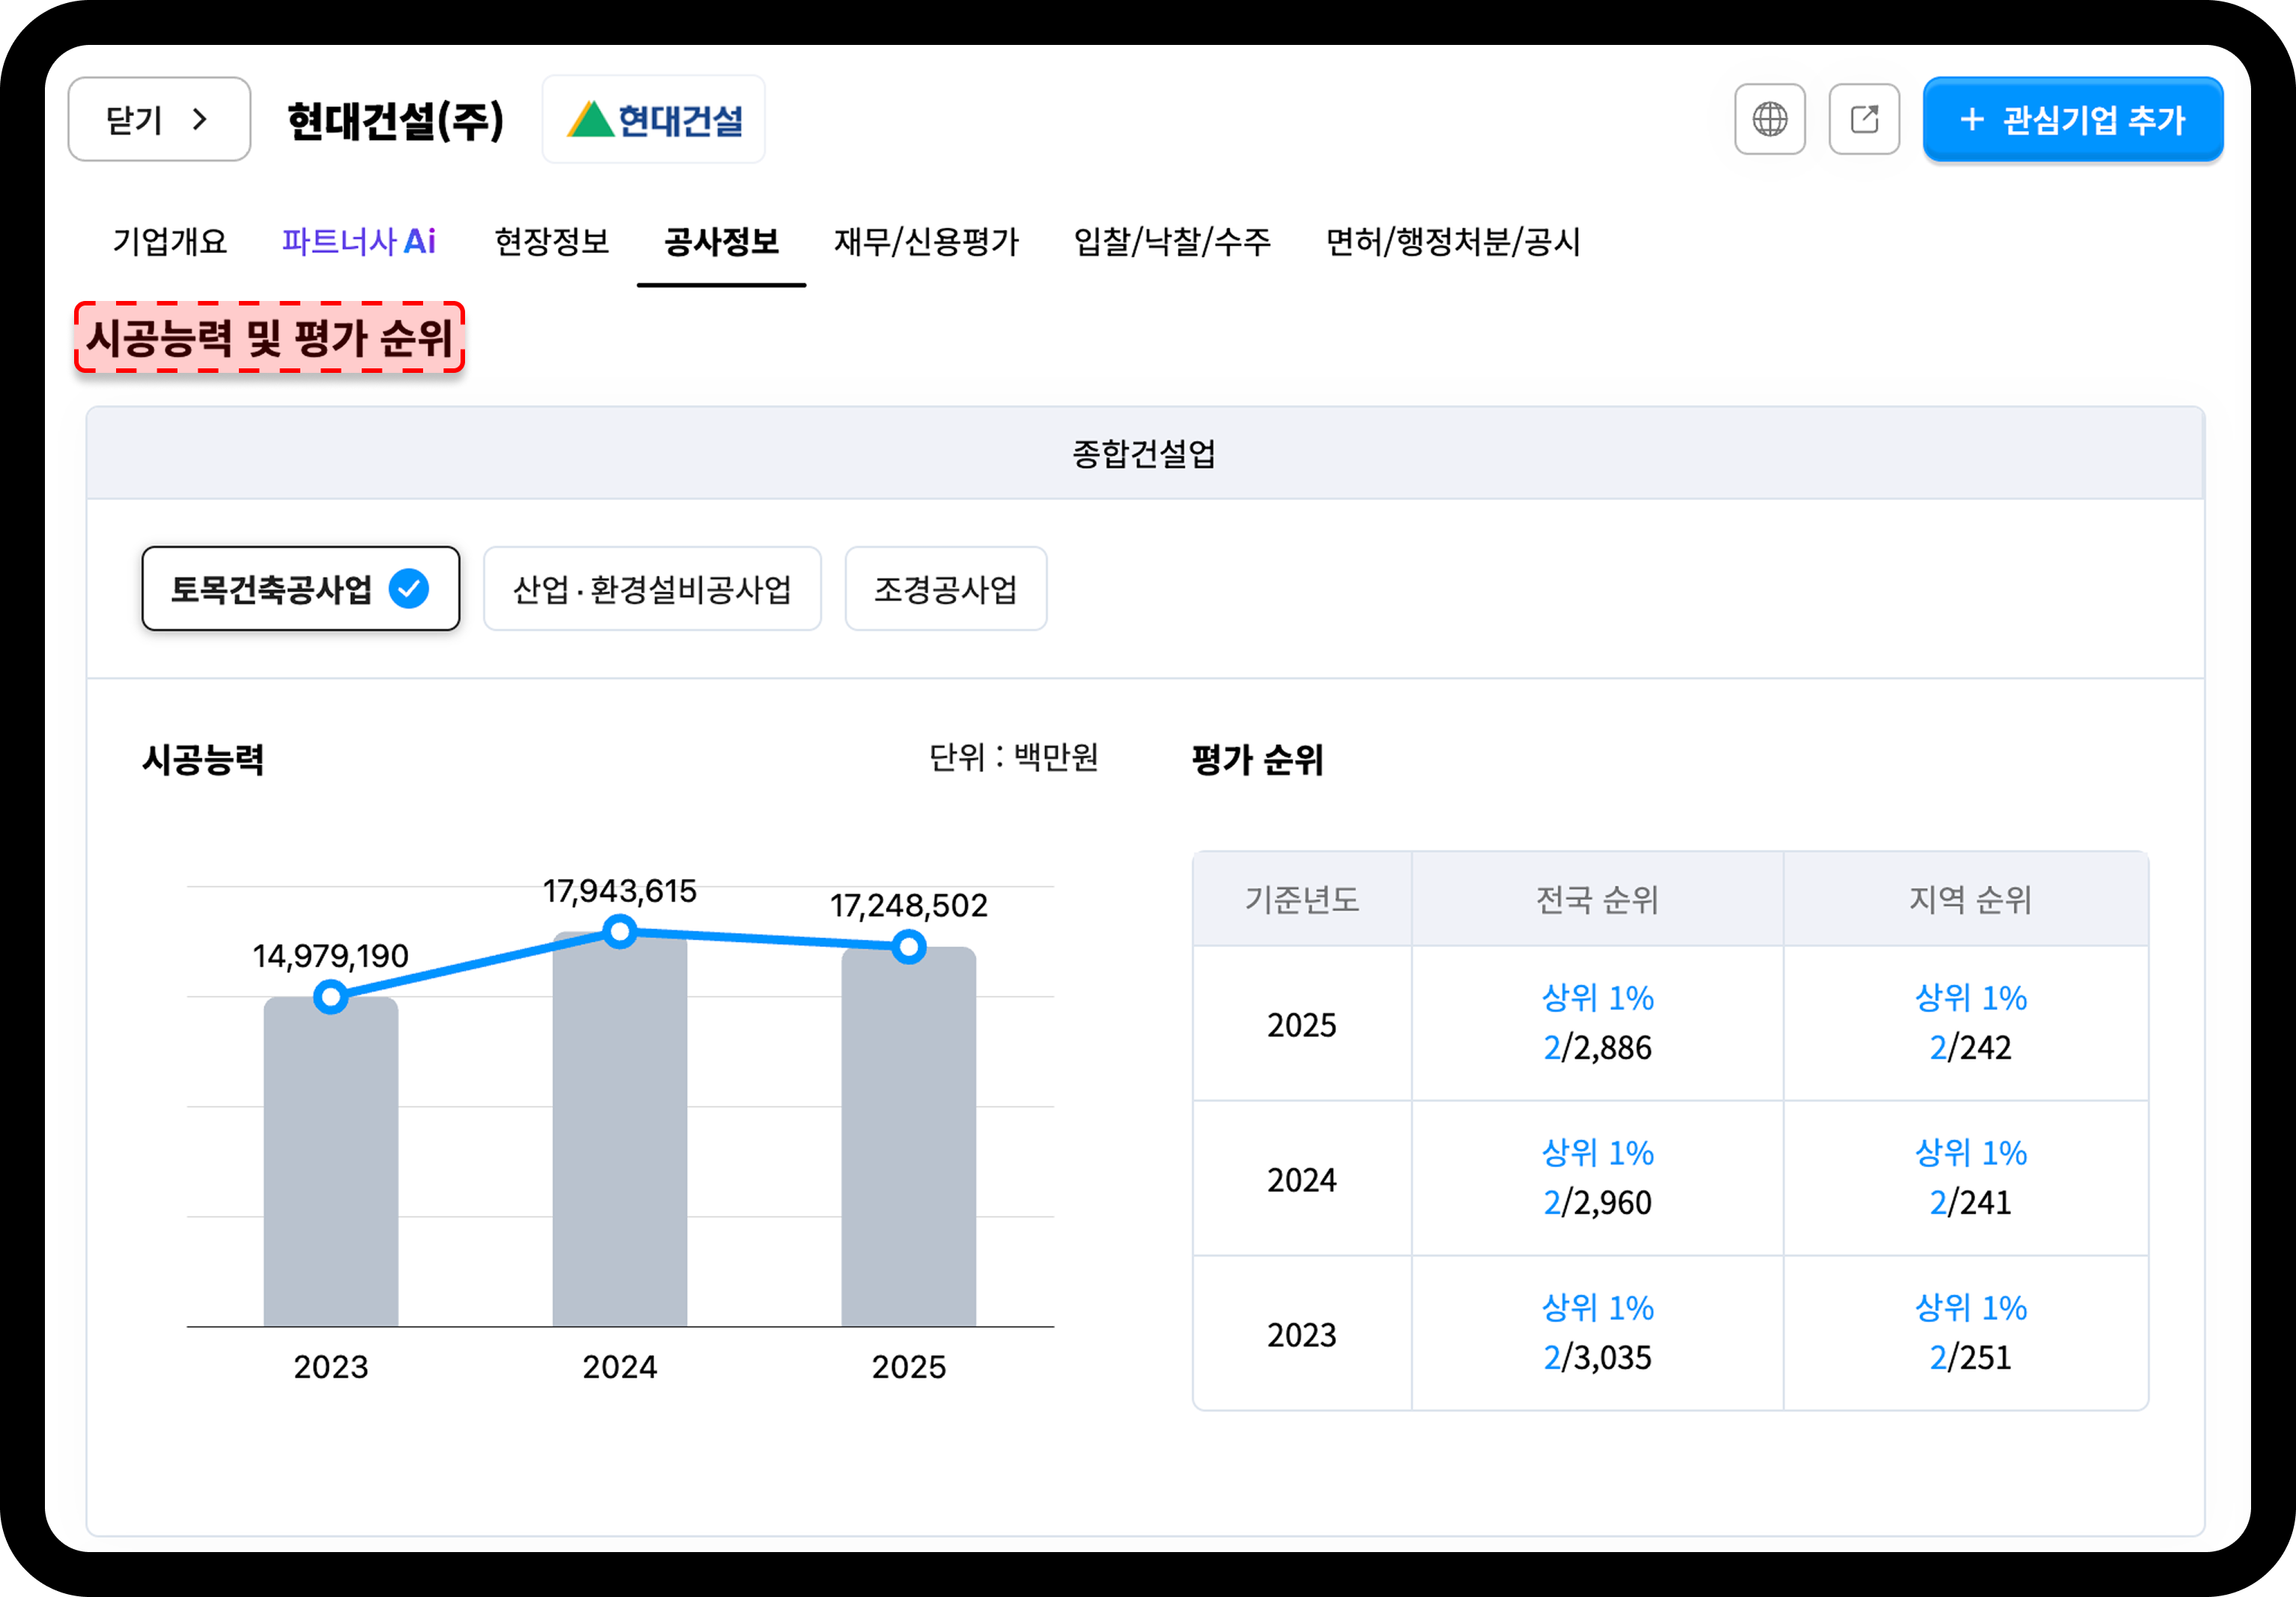Viewport: 2296px width, 1597px height.
Task: Click regional rank 2/241
Action: tap(1969, 1202)
